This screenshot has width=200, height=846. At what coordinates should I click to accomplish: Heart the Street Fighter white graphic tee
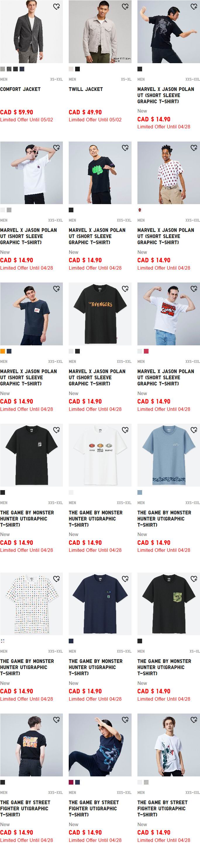[194, 720]
